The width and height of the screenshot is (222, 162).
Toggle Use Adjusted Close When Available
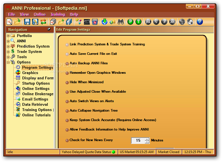coord(67,92)
